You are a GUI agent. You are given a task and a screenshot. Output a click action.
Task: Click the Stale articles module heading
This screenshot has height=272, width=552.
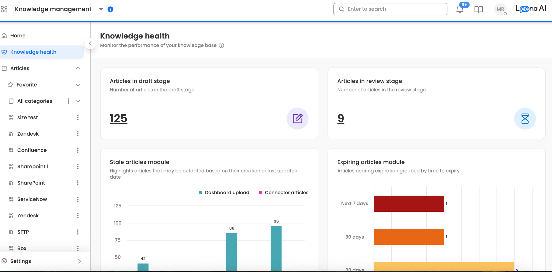(x=140, y=162)
